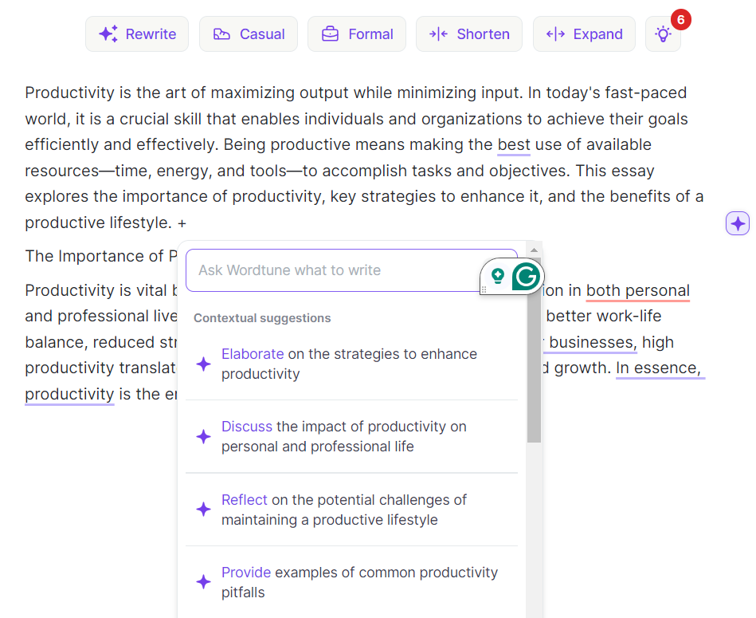Click the red-underlined "both personal" phrase
The width and height of the screenshot is (756, 618).
click(638, 291)
